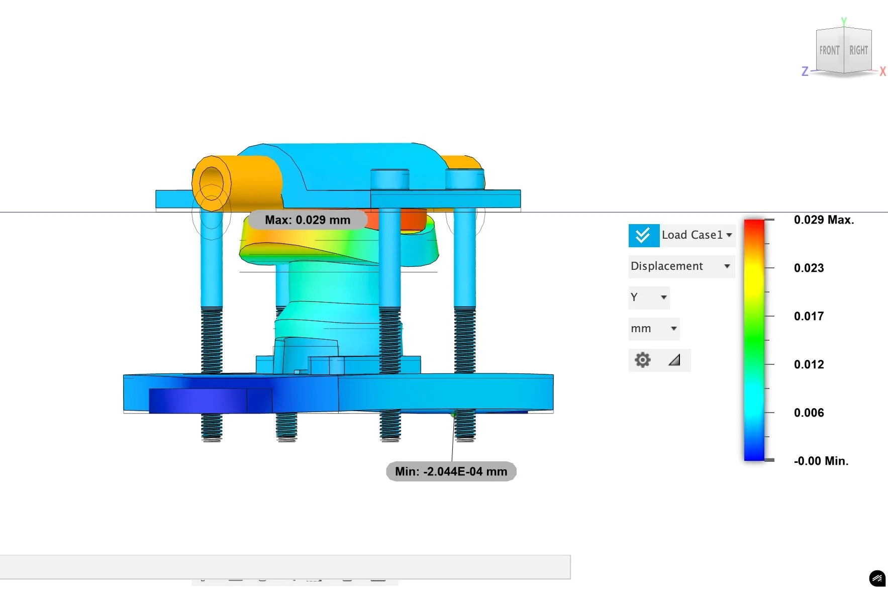888x592 pixels.
Task: Click the '0.012' legend value
Action: pyautogui.click(x=809, y=364)
